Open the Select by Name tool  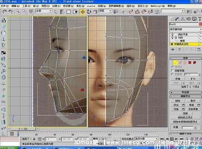click(62, 12)
